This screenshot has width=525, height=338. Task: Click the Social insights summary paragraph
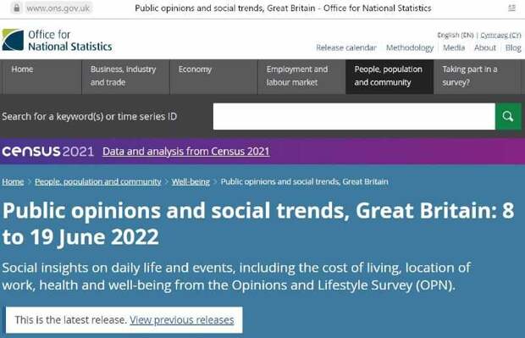click(x=236, y=277)
